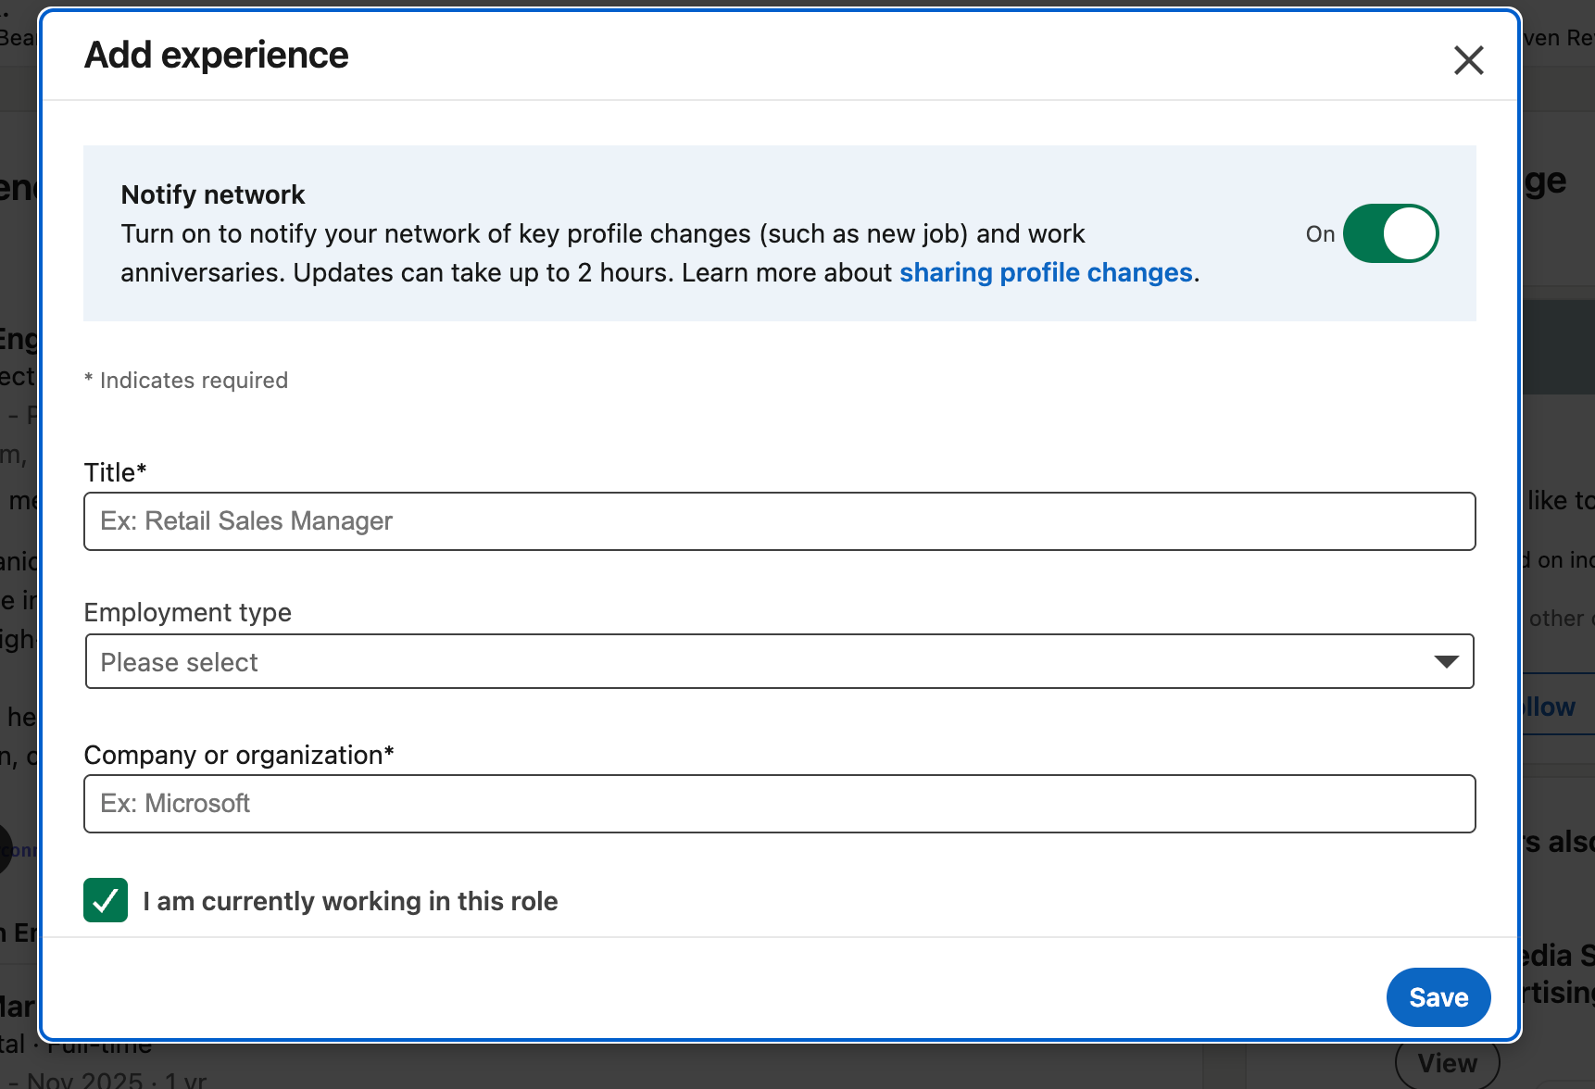Viewport: 1595px width, 1089px height.
Task: Click the partially hidden Follow button
Action: pos(1551,707)
